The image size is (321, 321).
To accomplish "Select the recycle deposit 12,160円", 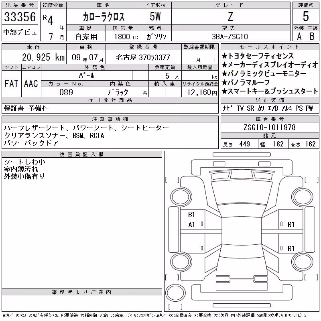I will 202,93.
